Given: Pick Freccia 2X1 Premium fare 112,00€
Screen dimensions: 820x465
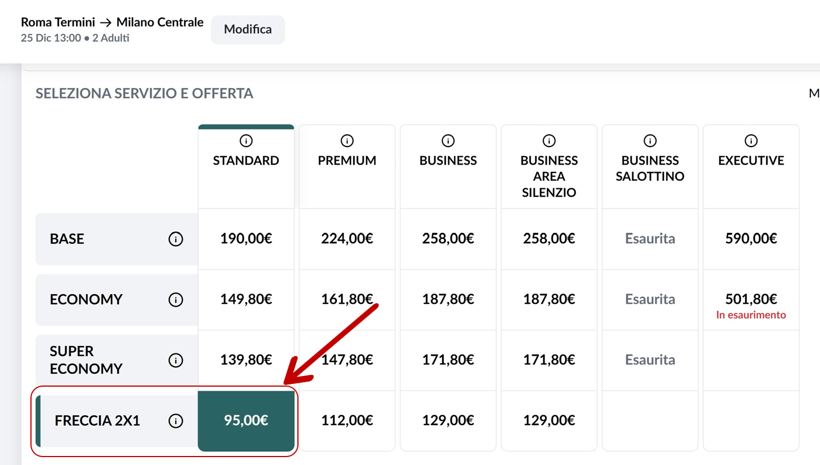Looking at the screenshot, I should point(347,420).
